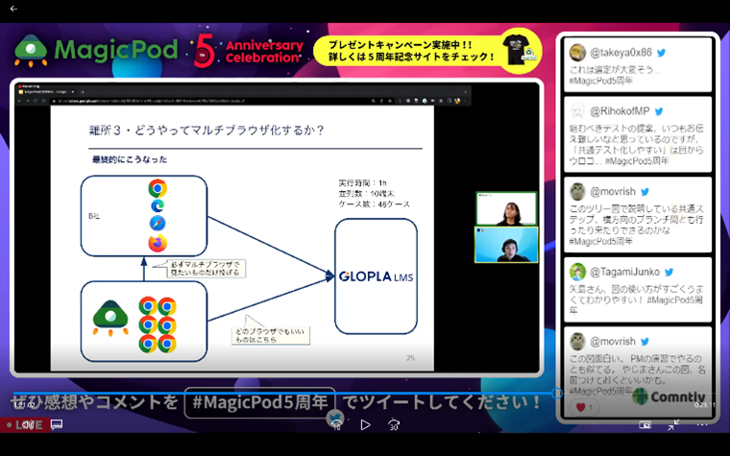
Task: Click the #MagicPod5周年 hashtag box
Action: (259, 402)
